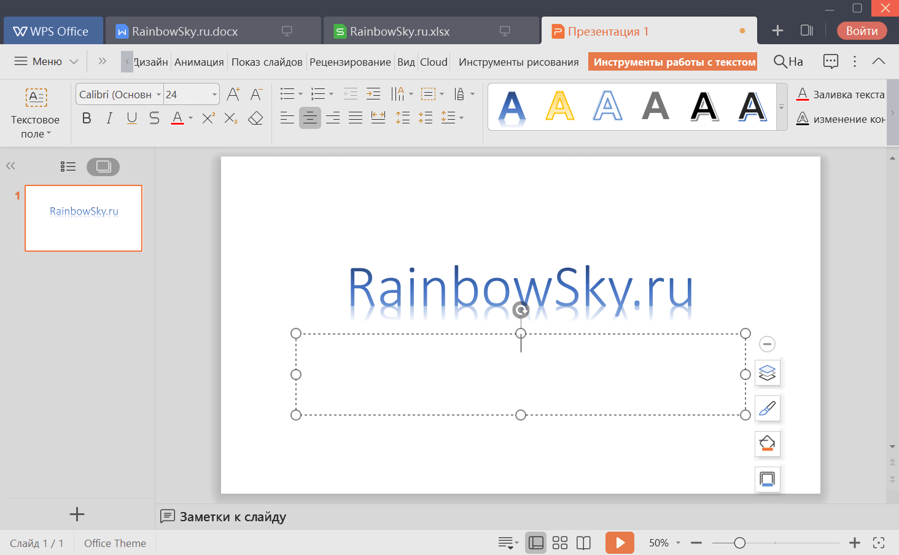Click the zoom slider handle in the status bar
Screen dimensions: 899x555
pyautogui.click(x=740, y=543)
